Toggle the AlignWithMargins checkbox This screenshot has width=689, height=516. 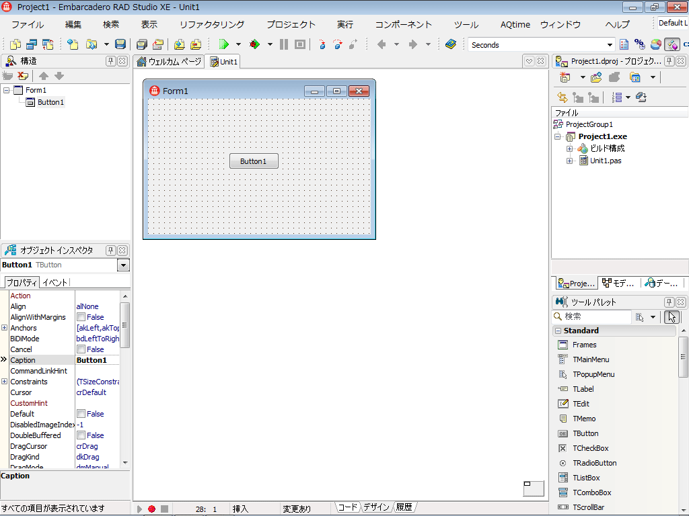pyautogui.click(x=81, y=317)
